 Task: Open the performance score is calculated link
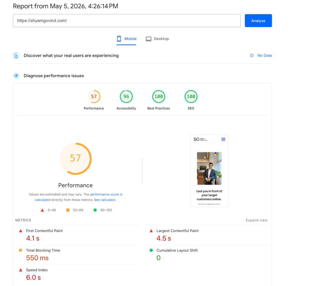pos(78,197)
